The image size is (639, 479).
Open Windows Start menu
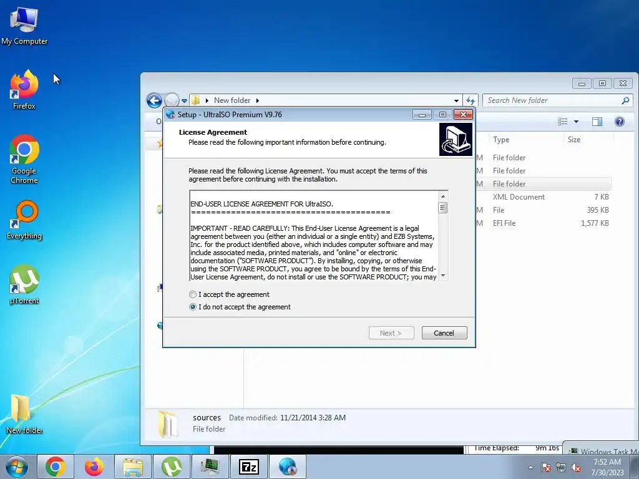click(16, 467)
